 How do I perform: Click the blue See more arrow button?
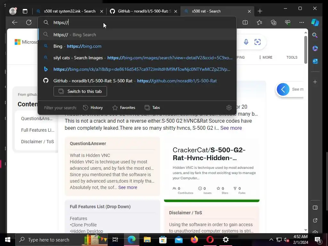[283, 89]
